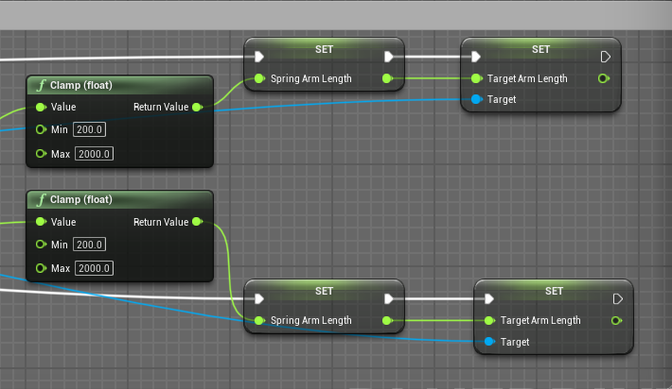Click execution output pin of upper Target Arm Length SET

coord(605,57)
